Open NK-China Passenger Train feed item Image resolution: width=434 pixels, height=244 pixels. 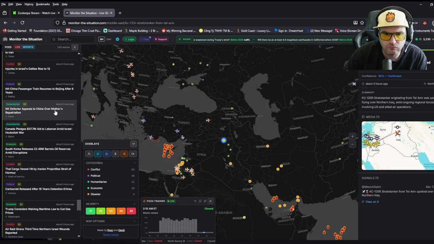pos(39,90)
